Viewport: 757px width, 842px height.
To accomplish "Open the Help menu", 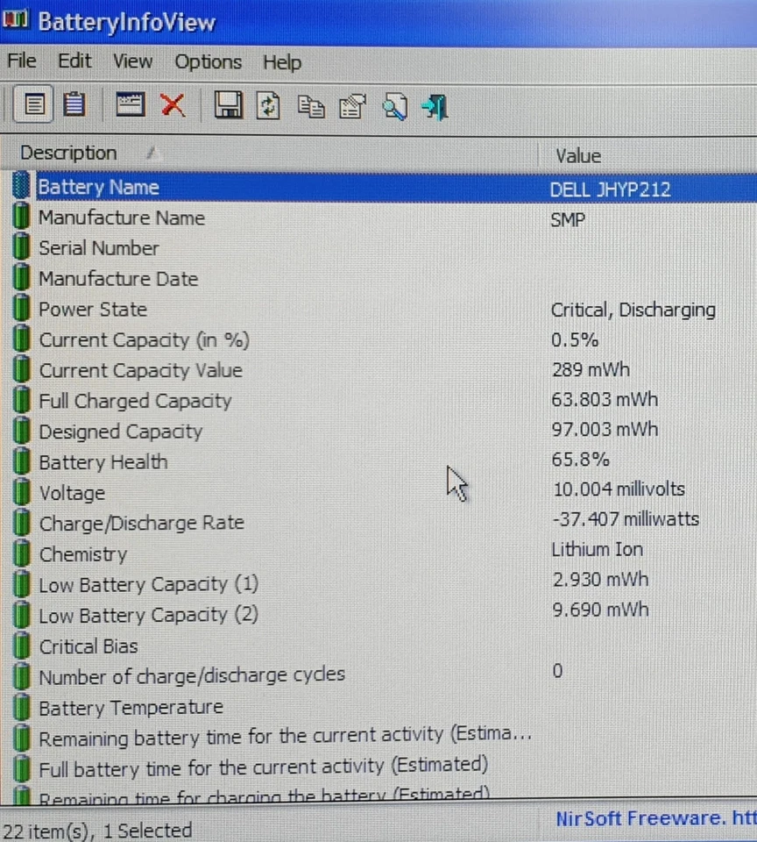I will 281,61.
